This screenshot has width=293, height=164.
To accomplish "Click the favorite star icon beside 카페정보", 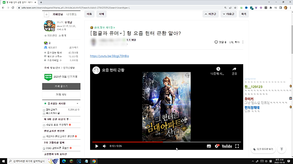I will pos(46,15).
